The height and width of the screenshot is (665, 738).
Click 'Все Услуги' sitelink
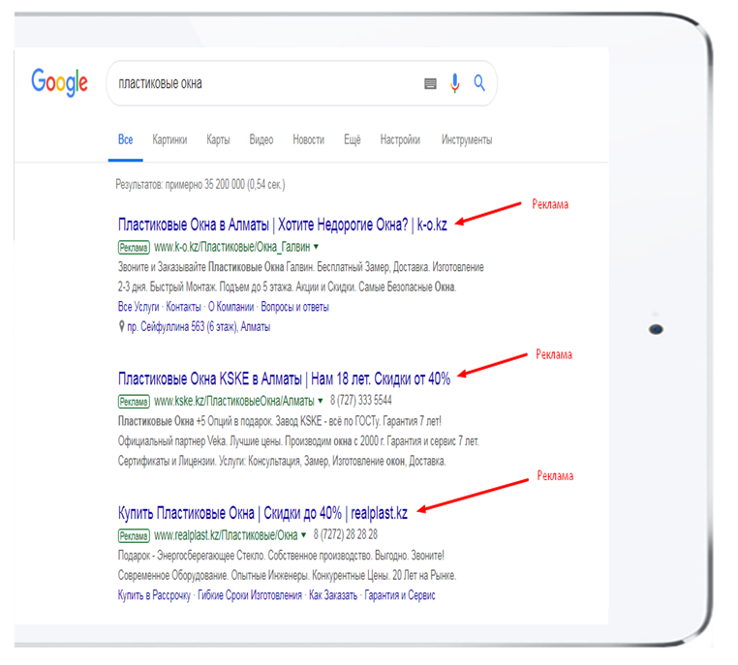[x=138, y=307]
